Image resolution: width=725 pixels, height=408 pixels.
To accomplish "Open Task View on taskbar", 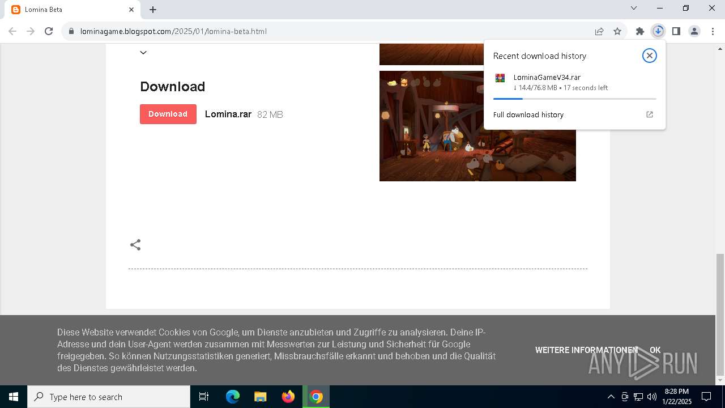I will click(204, 397).
